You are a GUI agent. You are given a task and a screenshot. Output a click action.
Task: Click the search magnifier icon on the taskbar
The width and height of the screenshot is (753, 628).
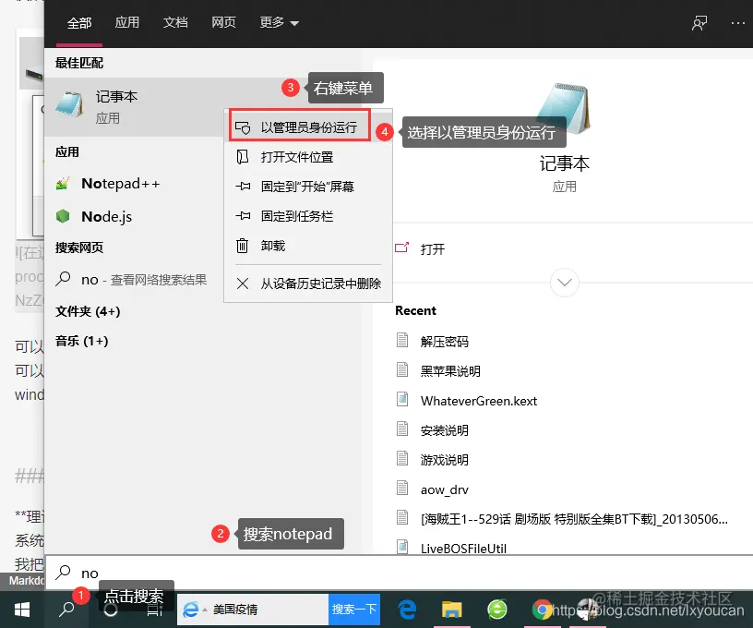pyautogui.click(x=67, y=610)
